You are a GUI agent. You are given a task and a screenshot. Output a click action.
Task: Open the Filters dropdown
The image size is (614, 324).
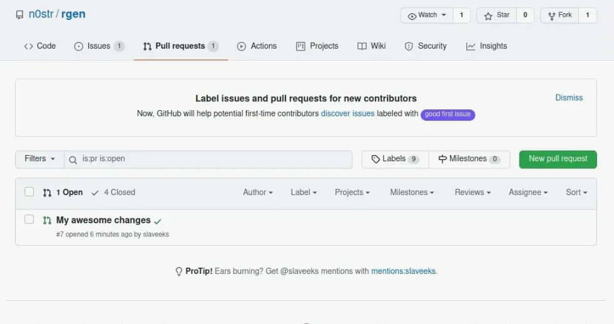click(39, 159)
